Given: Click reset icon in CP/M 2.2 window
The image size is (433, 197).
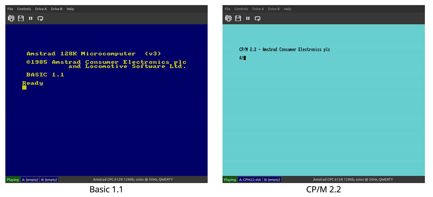Looking at the screenshot, I should coord(258,18).
